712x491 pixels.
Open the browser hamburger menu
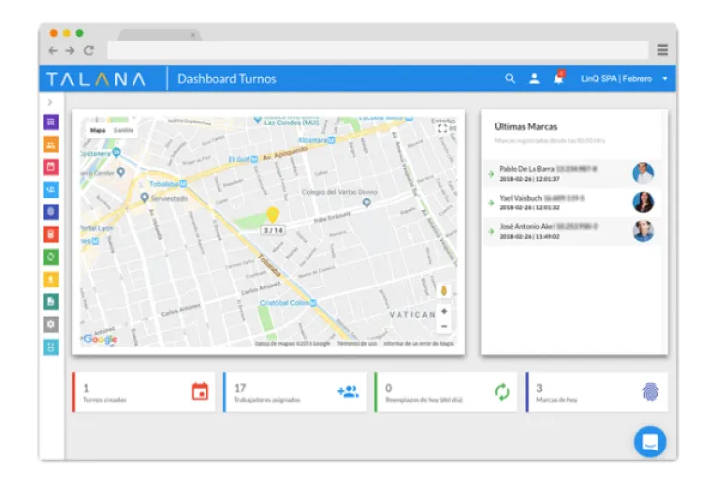click(663, 50)
